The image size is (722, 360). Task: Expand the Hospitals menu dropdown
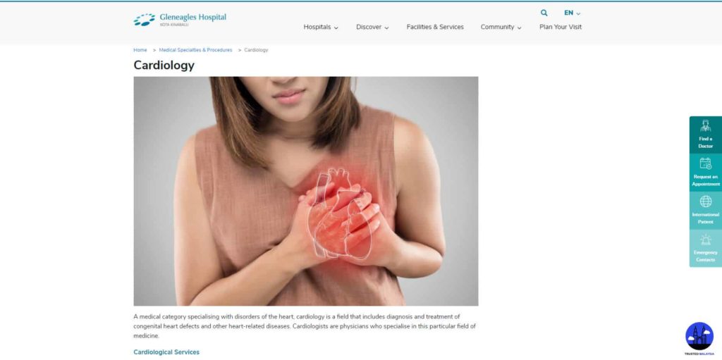[x=321, y=27]
